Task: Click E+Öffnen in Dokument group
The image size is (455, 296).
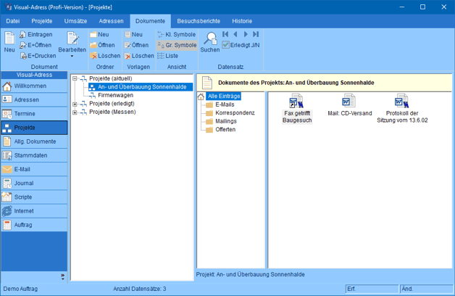Action: pos(36,45)
